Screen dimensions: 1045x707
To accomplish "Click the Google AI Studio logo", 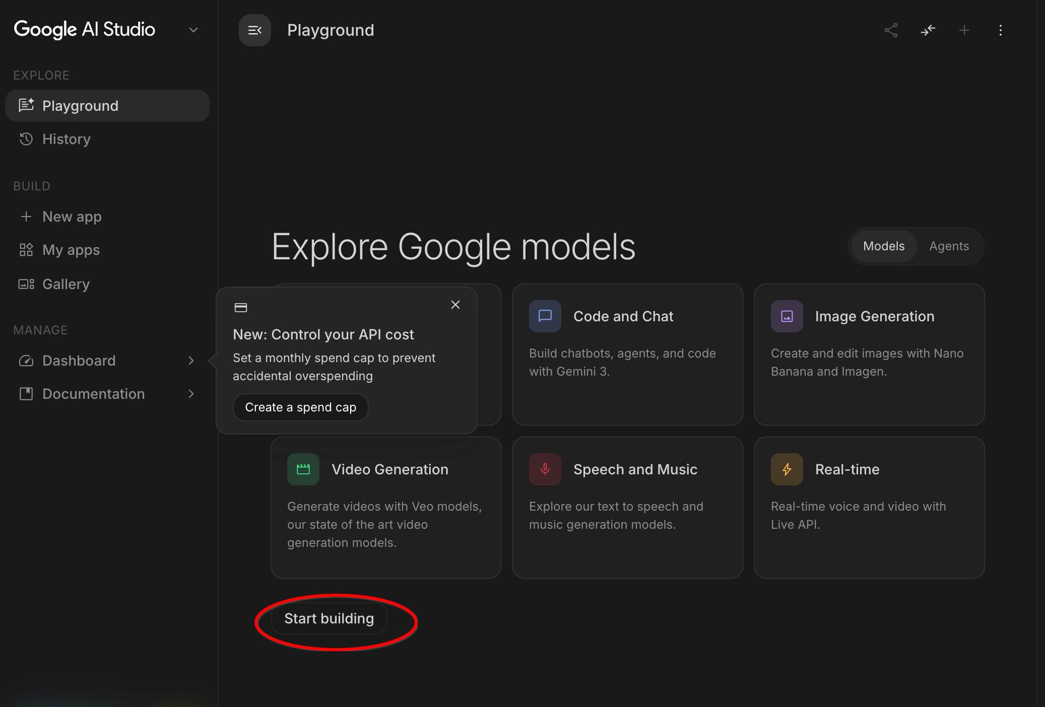I will click(84, 30).
